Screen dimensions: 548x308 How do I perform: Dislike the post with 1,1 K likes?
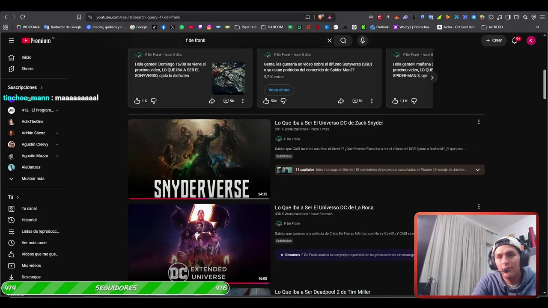[414, 101]
